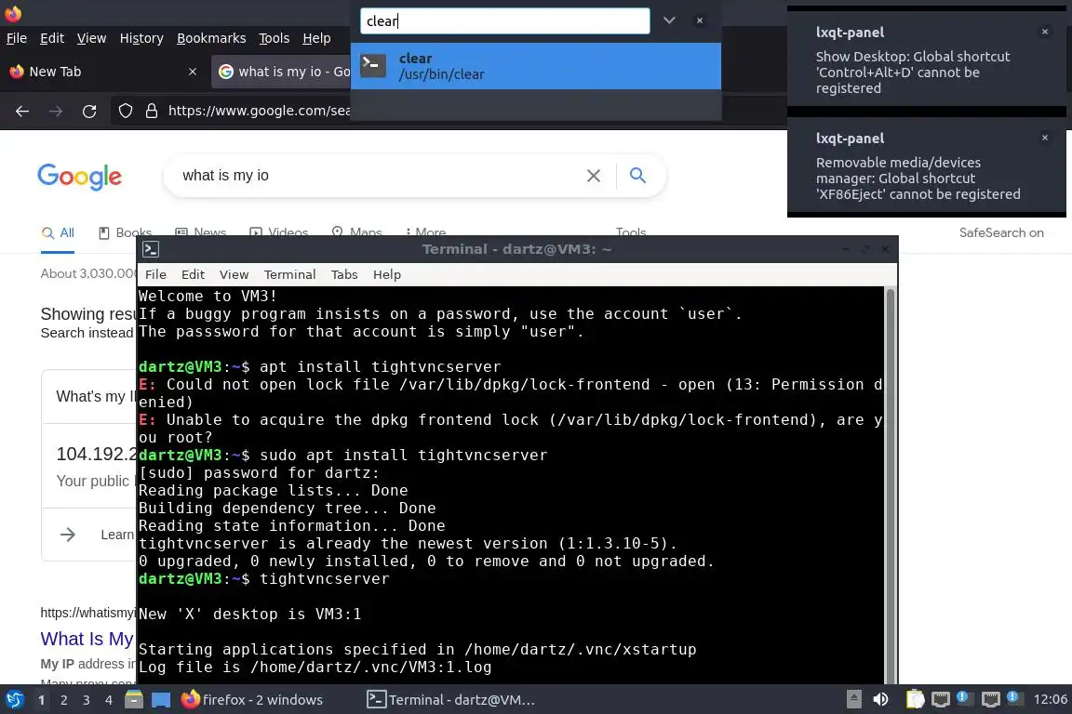Switch to workspace 2 in the pager
Image resolution: width=1072 pixels, height=714 pixels.
[x=64, y=700]
